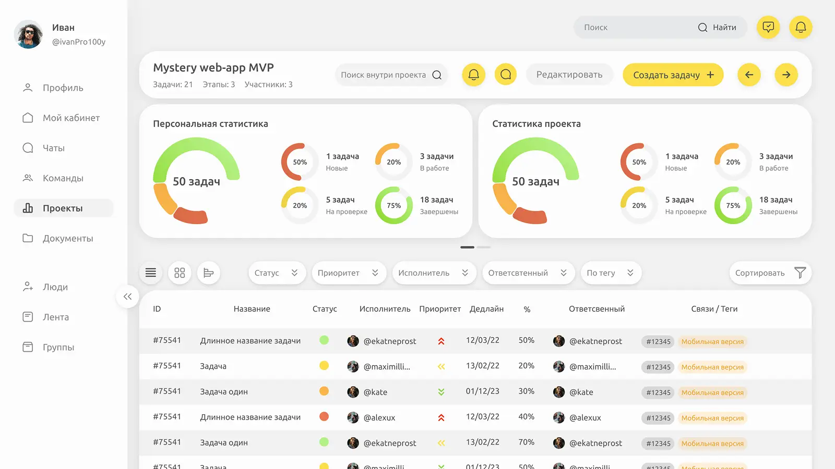Open the По тегу filter dropdown
Viewport: 835px width, 469px height.
[x=611, y=273]
